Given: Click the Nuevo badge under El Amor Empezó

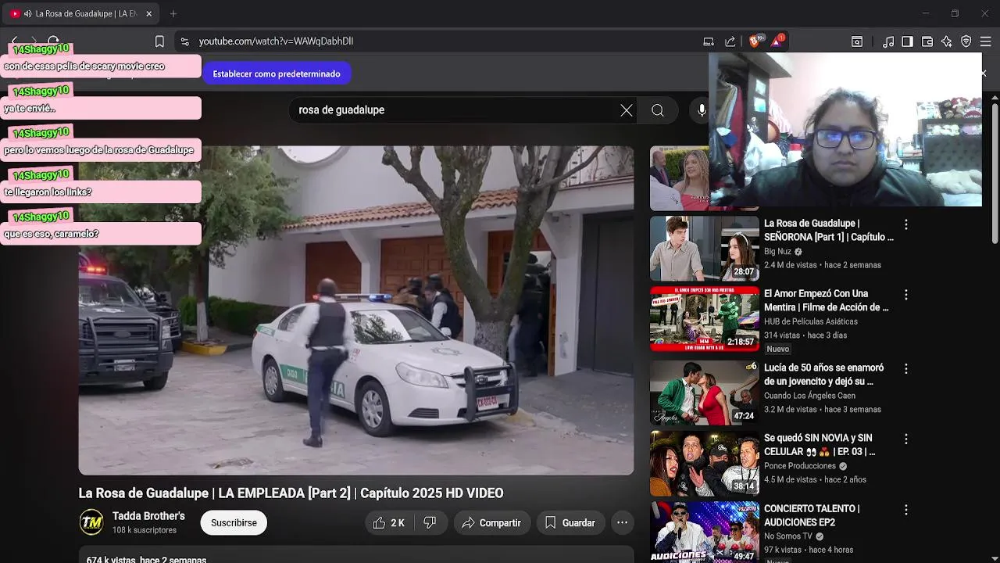Looking at the screenshot, I should click(777, 349).
